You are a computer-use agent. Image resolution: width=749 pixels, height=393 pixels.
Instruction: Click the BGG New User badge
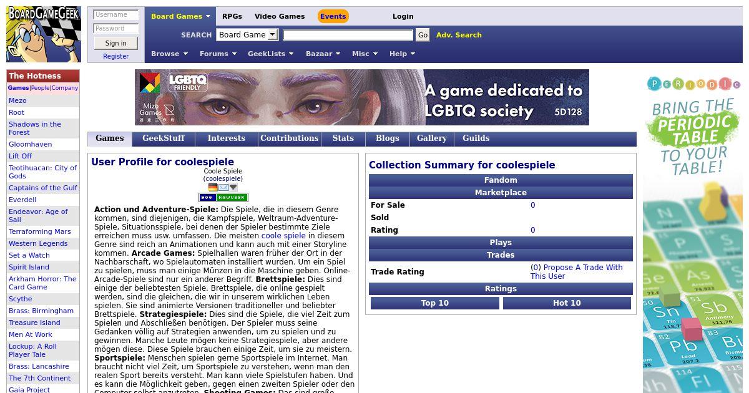pyautogui.click(x=223, y=197)
